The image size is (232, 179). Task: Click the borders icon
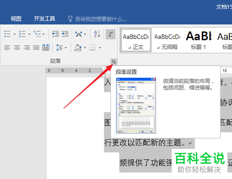click(93, 47)
